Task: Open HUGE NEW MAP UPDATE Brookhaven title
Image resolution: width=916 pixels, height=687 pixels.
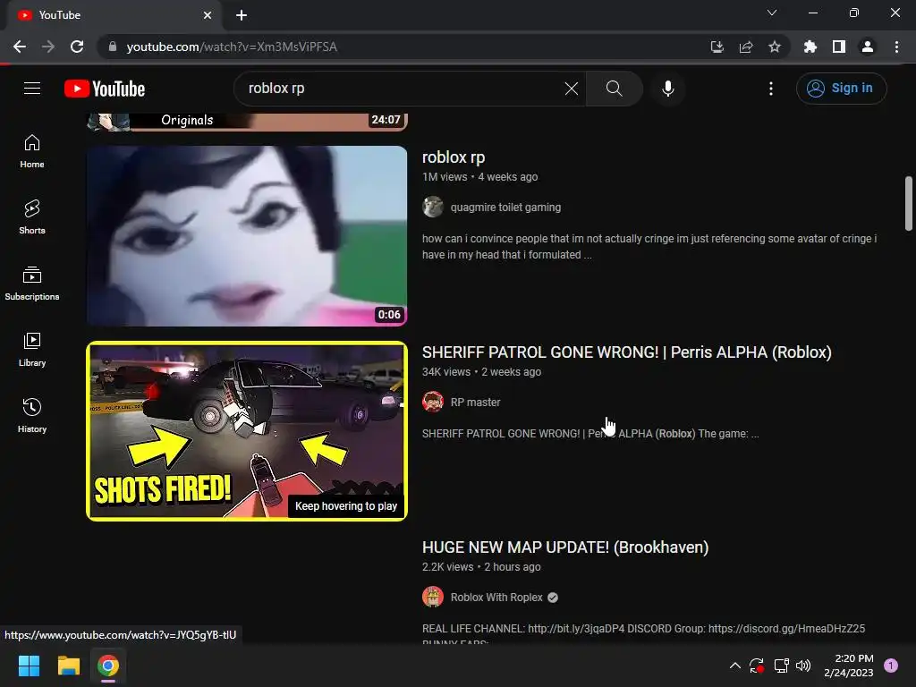Action: [565, 547]
